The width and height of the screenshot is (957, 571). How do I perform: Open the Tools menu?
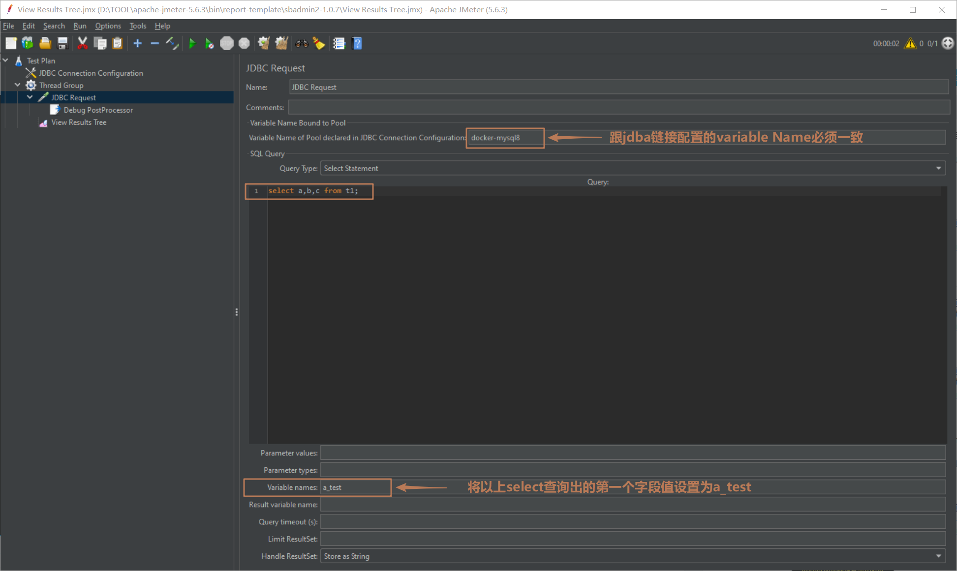click(138, 26)
